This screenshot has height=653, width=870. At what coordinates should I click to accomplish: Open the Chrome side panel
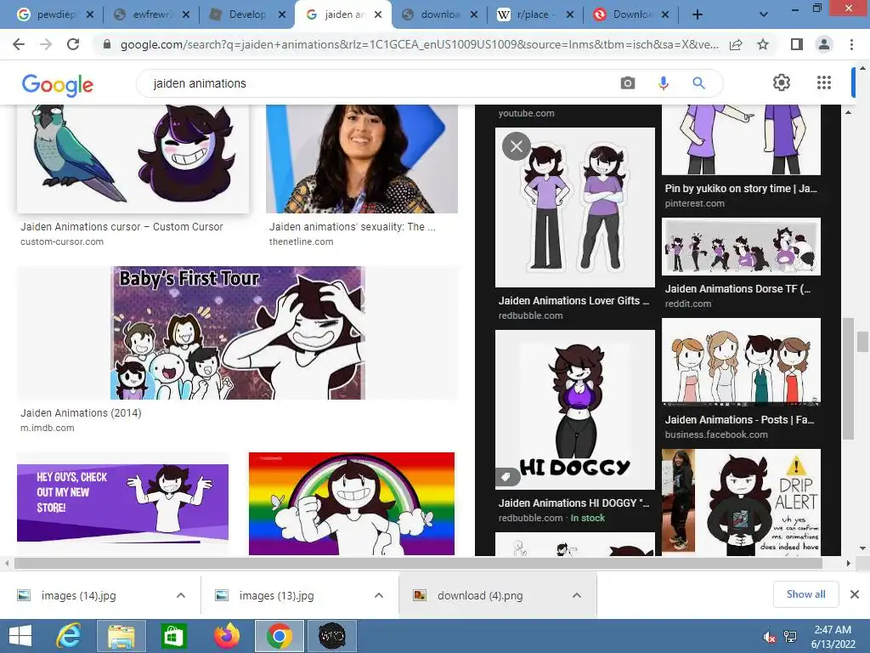point(797,44)
